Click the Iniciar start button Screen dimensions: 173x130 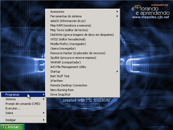click(12, 127)
